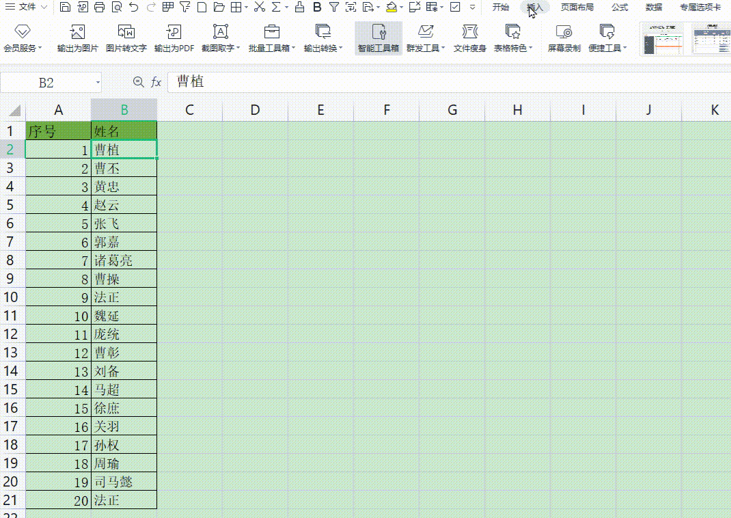Click the magnifier icon beside fx

139,82
